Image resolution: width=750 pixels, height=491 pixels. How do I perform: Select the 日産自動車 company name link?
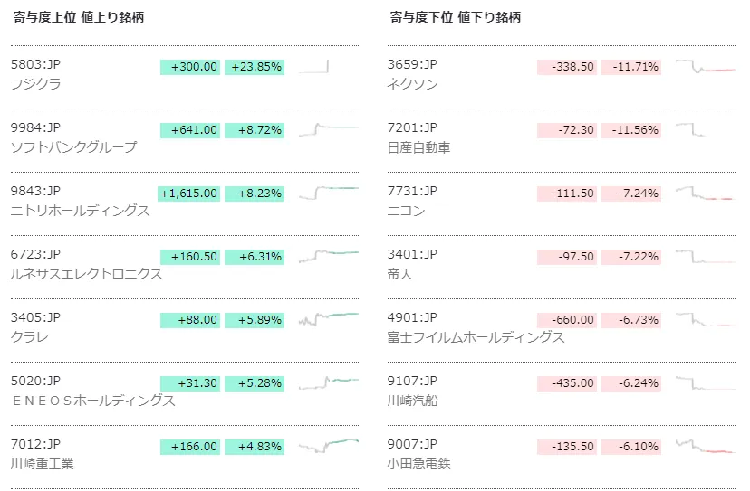(418, 146)
